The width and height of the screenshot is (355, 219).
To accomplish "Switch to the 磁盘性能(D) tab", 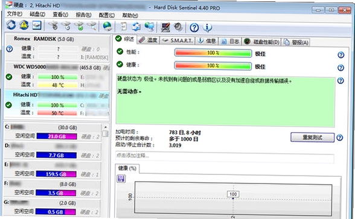I will [261, 42].
